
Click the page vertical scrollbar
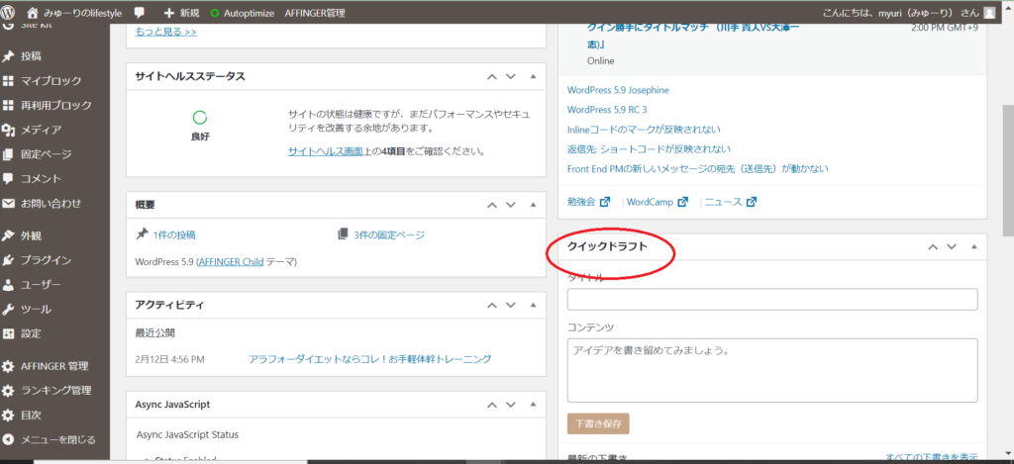tap(1007, 178)
